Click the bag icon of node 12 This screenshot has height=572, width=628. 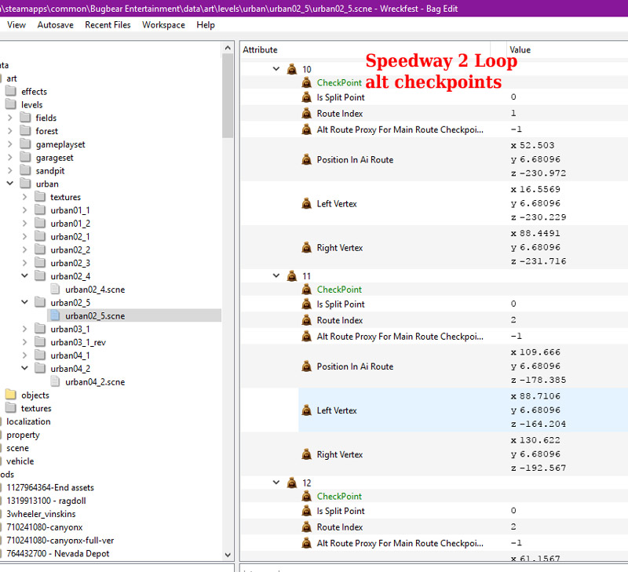click(292, 483)
